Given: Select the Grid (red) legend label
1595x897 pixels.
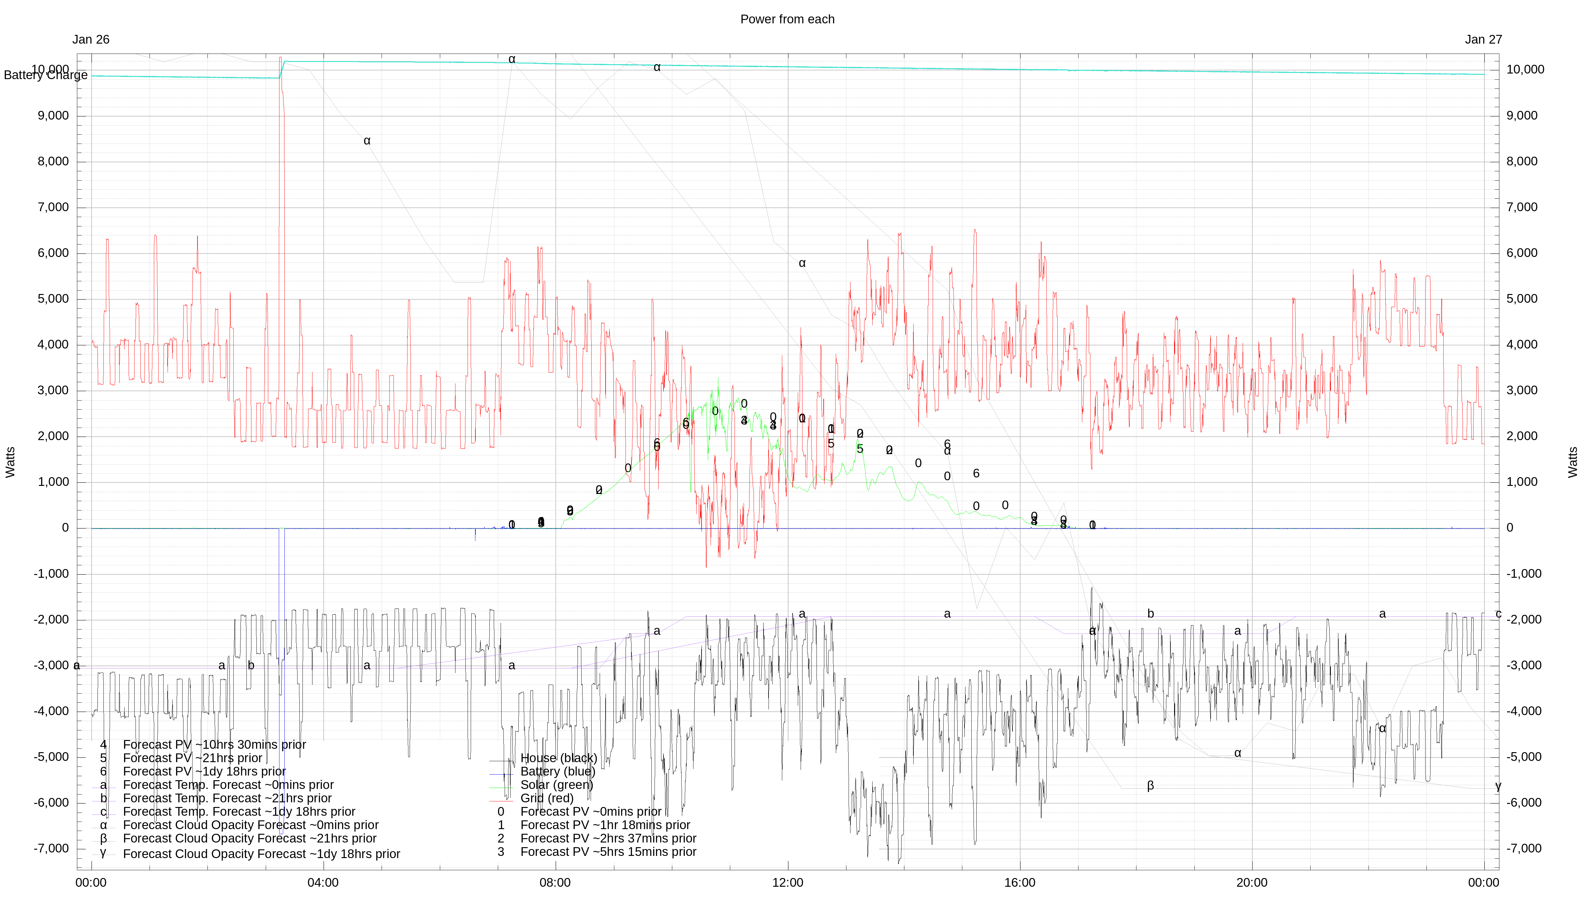Looking at the screenshot, I should coord(547,799).
